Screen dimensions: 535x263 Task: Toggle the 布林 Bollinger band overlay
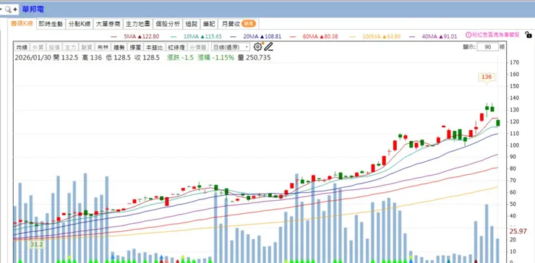[103, 47]
